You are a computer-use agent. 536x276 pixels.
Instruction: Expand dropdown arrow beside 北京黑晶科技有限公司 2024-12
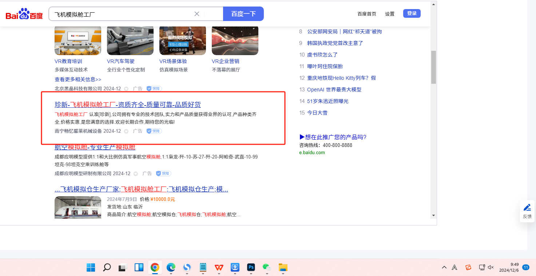(x=126, y=89)
